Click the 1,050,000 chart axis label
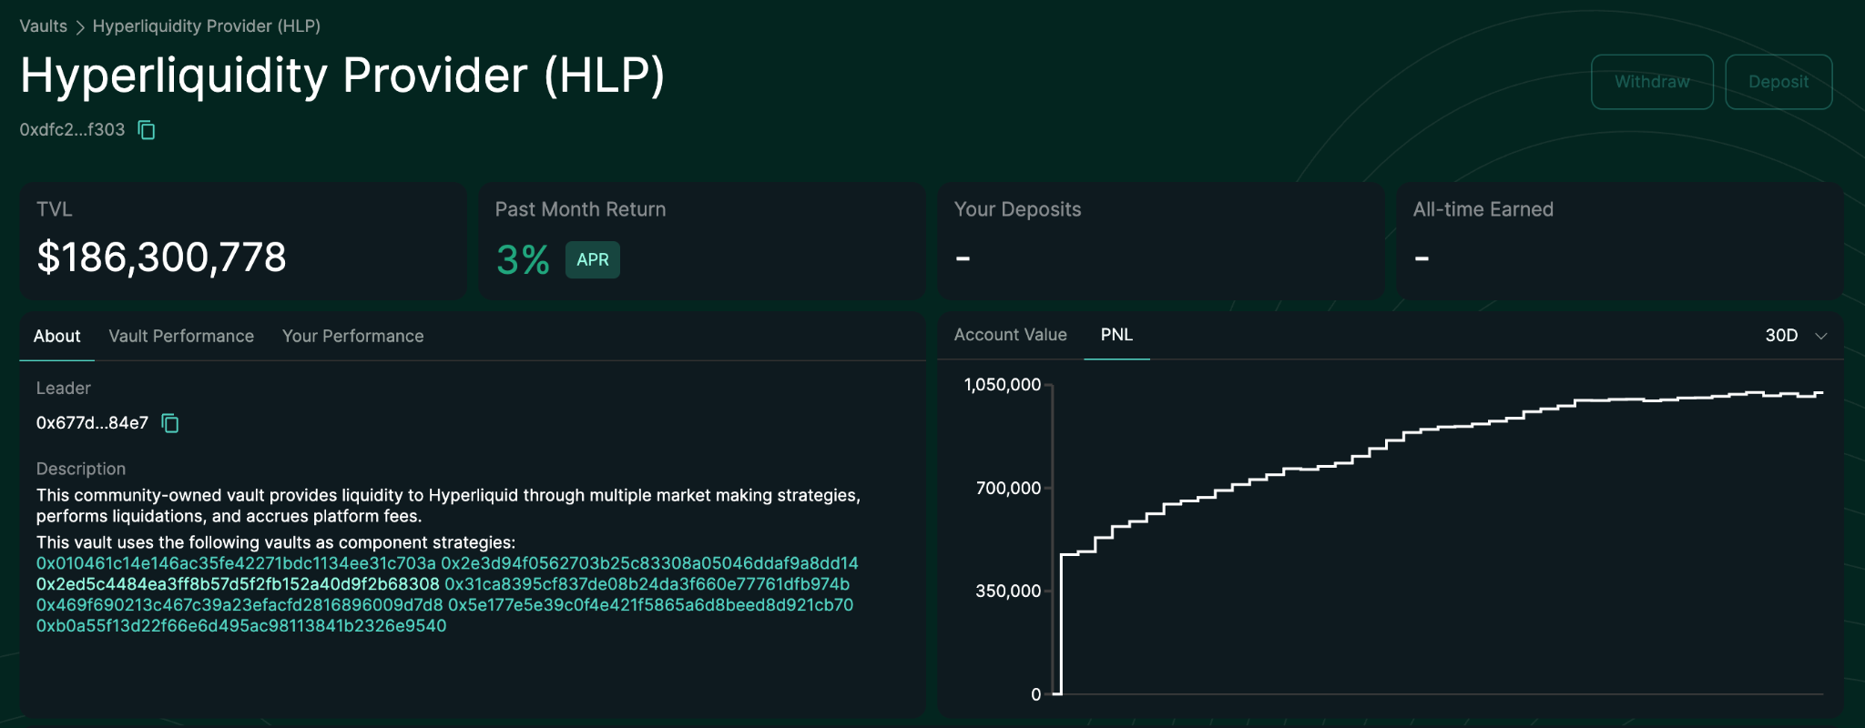Viewport: 1865px width, 728px height. point(1002,385)
